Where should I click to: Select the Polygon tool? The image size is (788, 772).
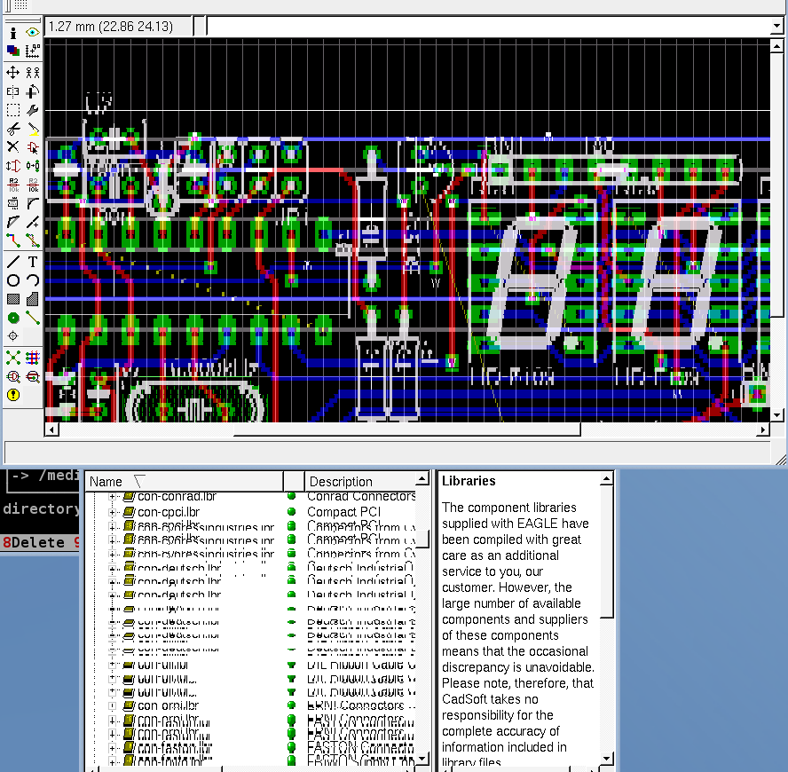pos(33,299)
